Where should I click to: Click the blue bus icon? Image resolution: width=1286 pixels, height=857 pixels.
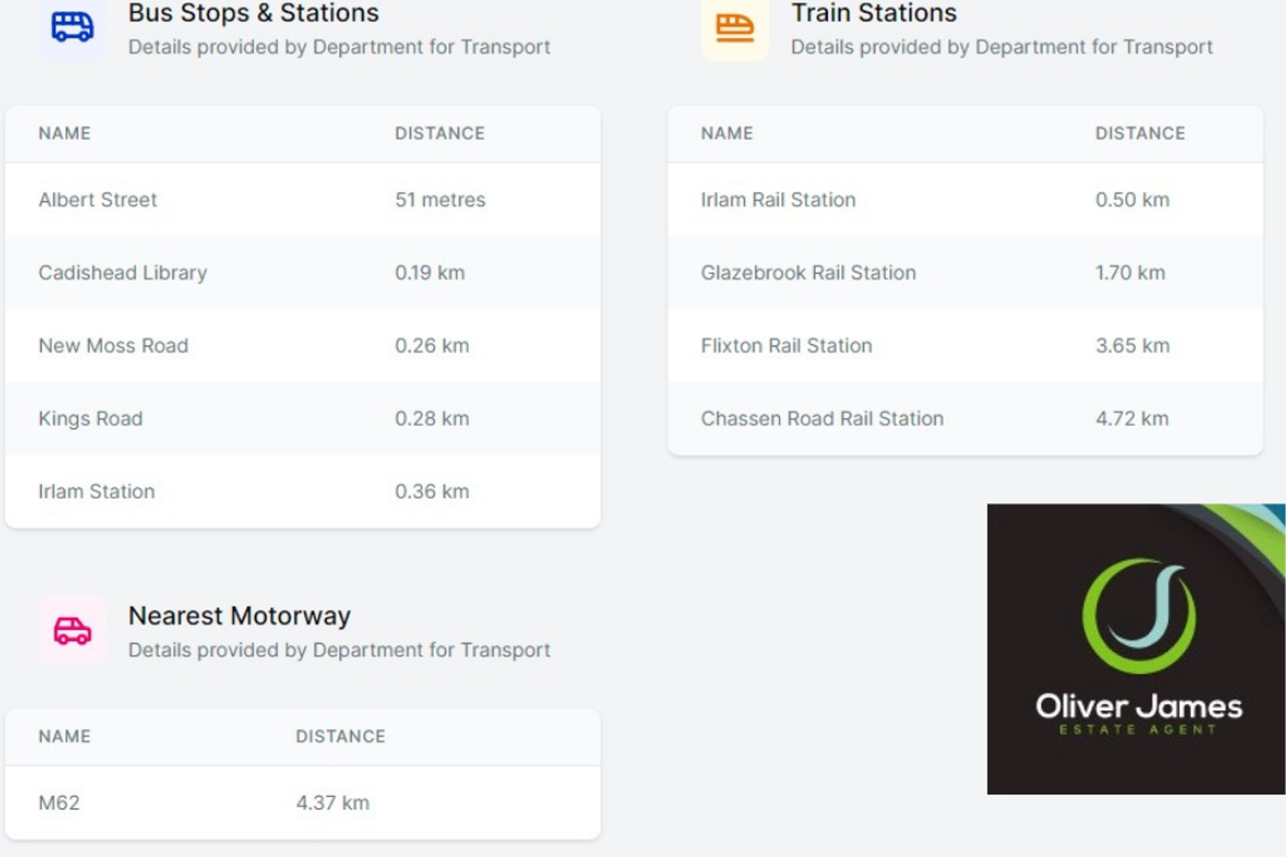point(72,27)
